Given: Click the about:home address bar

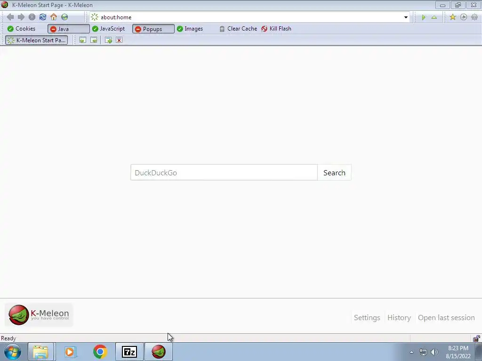Looking at the screenshot, I should (x=250, y=17).
